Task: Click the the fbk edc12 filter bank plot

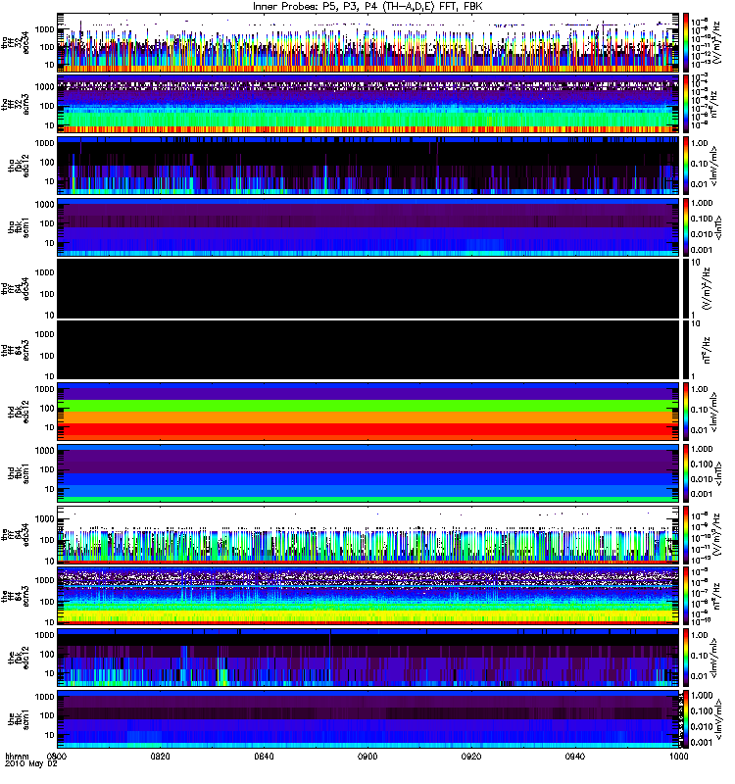Action: pos(367,658)
